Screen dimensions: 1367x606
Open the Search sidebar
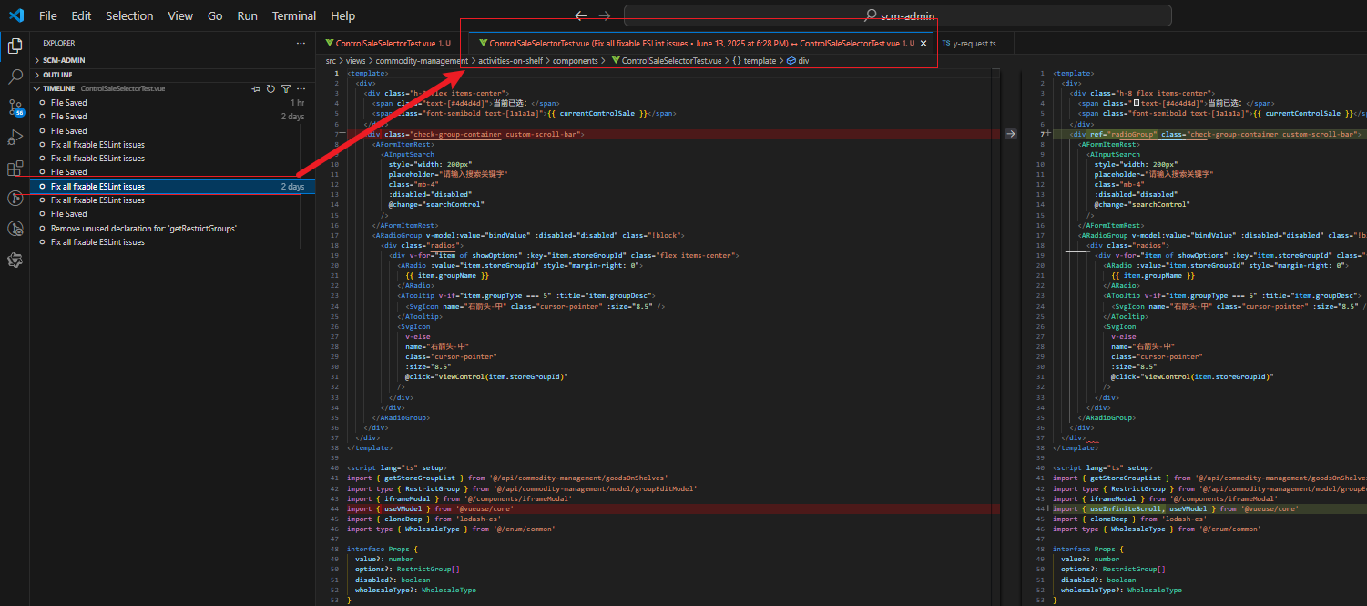[15, 77]
